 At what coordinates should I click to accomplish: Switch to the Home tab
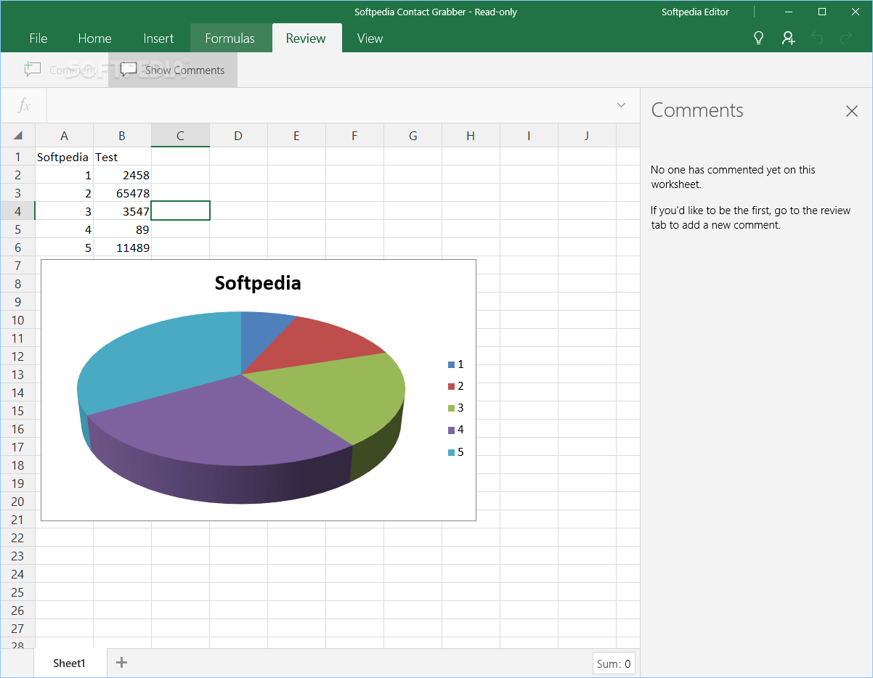[x=94, y=38]
